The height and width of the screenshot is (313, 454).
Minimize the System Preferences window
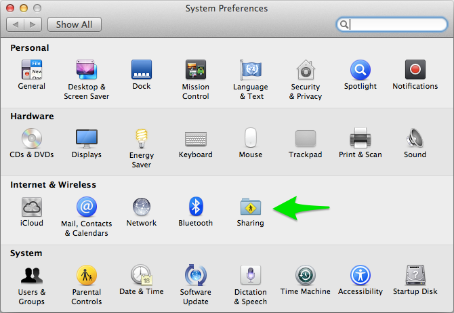click(x=24, y=8)
